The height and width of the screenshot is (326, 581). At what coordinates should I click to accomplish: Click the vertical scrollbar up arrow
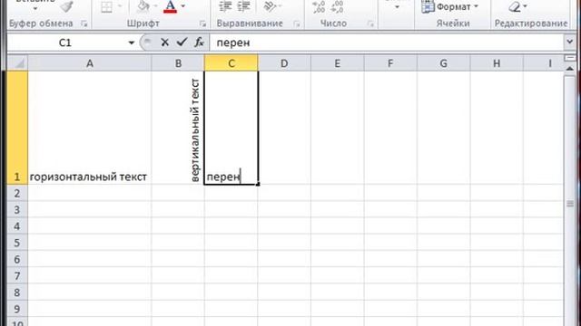[570, 69]
